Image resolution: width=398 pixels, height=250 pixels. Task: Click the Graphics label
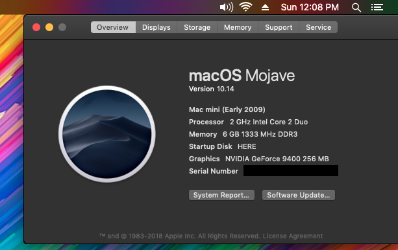point(205,159)
